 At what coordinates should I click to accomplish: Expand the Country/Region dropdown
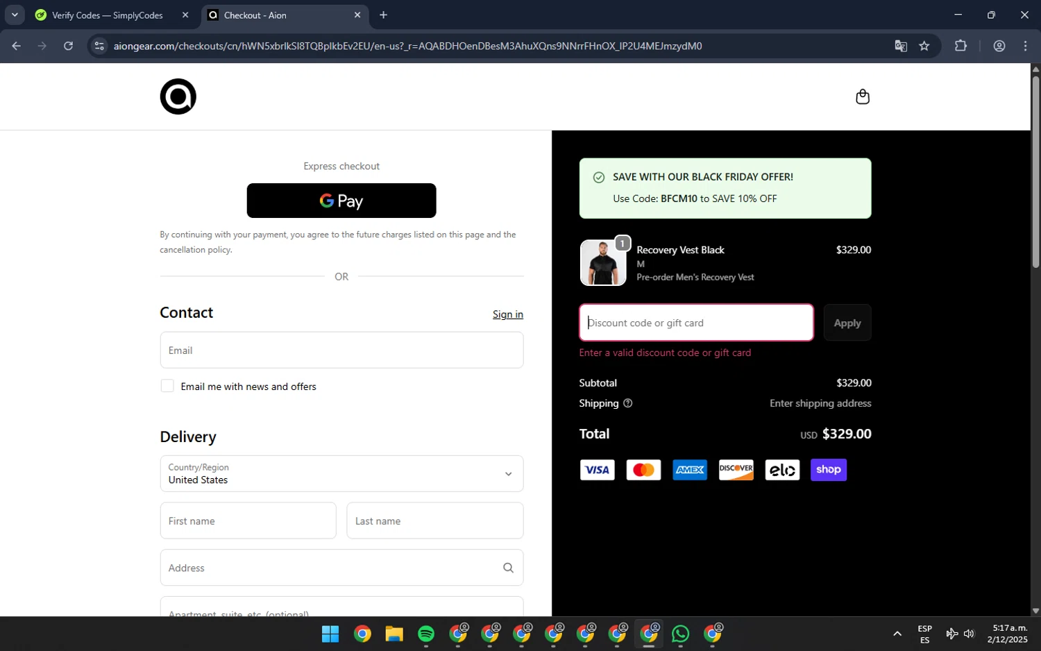point(341,473)
